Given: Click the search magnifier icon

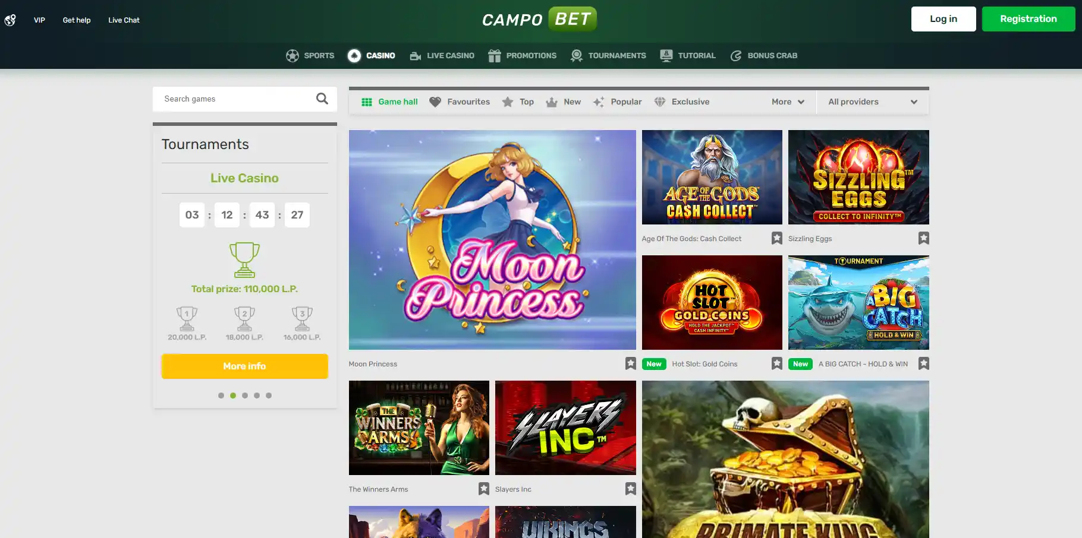Looking at the screenshot, I should tap(322, 99).
